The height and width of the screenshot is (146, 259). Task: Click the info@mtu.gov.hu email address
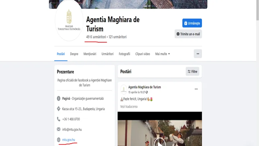72,129
